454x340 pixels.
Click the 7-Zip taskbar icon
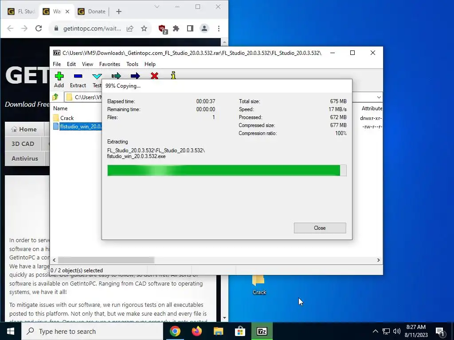point(262,331)
